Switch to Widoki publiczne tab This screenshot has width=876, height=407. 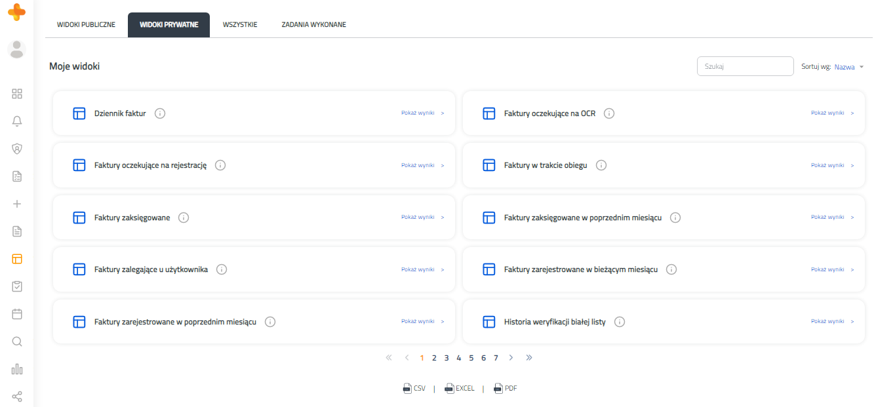tap(87, 25)
